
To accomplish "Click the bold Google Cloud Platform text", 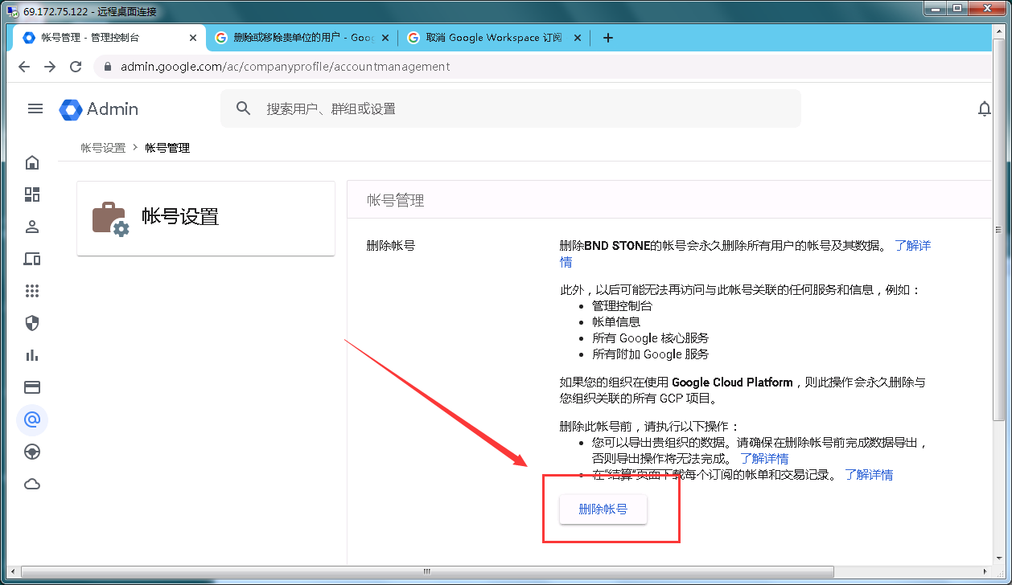I will coord(732,382).
